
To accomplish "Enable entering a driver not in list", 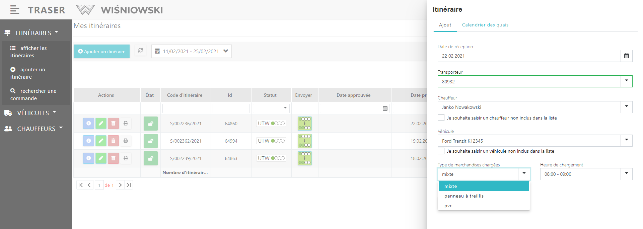I will [x=441, y=118].
